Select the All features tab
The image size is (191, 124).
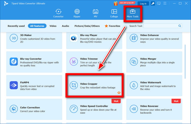pyautogui.click(x=37, y=26)
